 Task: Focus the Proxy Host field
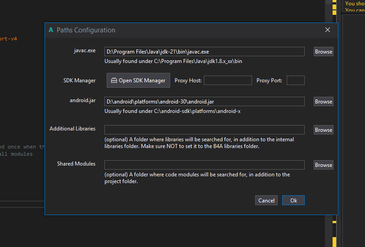tap(228, 81)
